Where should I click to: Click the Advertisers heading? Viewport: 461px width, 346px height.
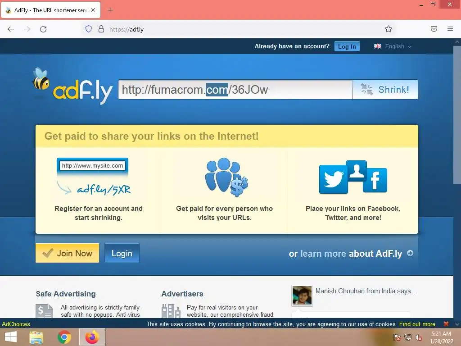point(182,294)
